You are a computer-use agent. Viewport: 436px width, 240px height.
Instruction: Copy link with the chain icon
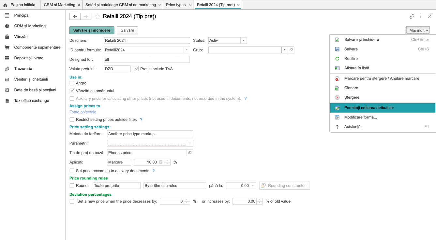pos(412,16)
